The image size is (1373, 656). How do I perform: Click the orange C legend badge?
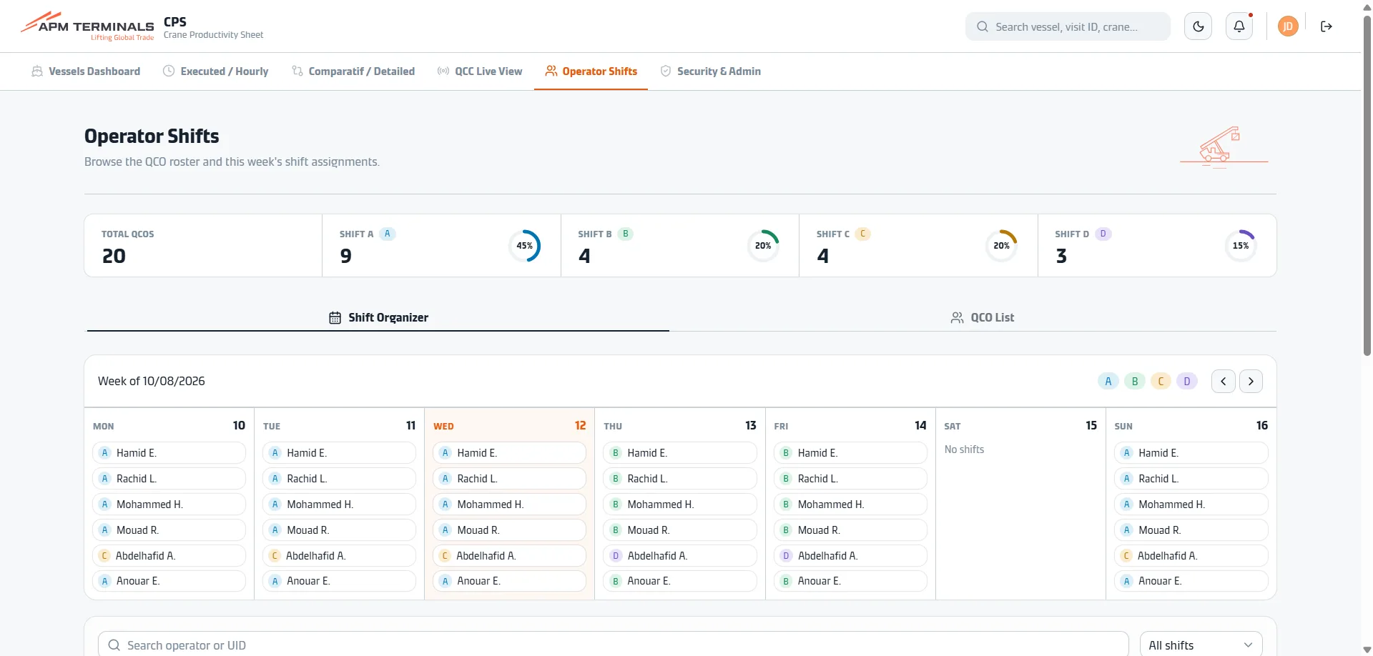coord(1161,381)
